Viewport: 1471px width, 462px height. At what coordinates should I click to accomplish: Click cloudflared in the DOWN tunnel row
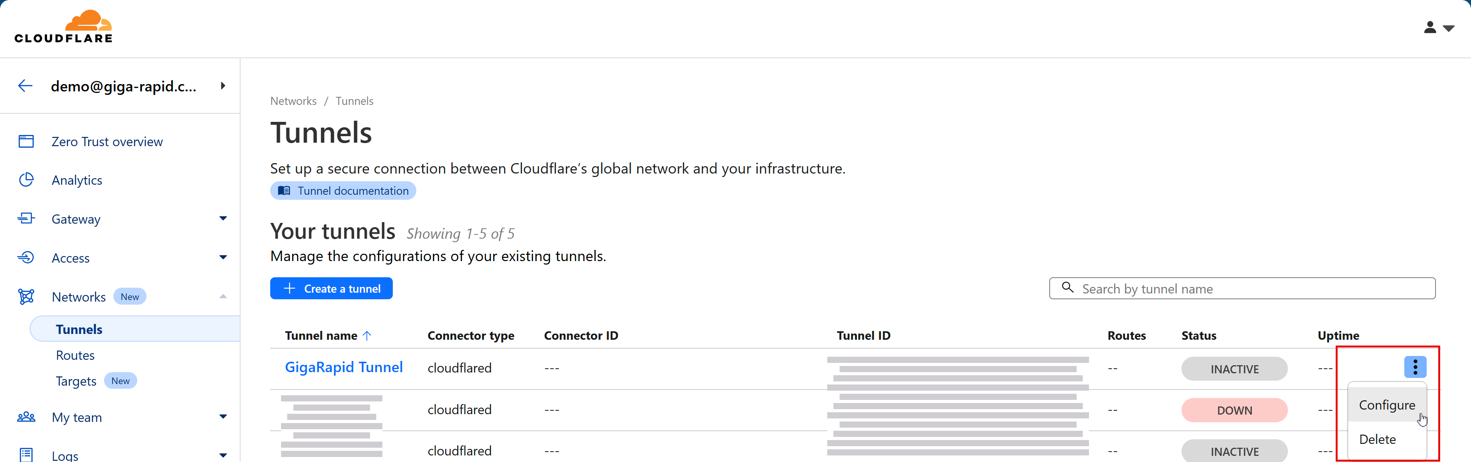[459, 410]
